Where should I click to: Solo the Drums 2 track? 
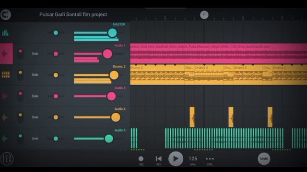[x=35, y=75]
